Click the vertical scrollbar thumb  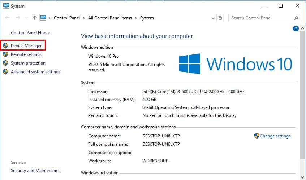pos(302,96)
